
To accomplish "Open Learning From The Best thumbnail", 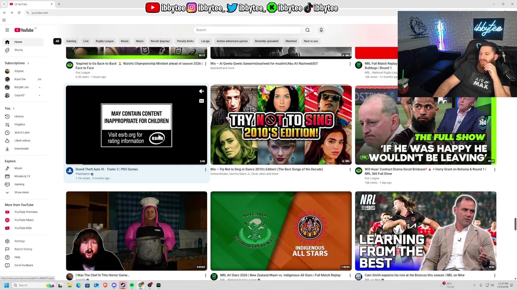I will tap(426, 231).
